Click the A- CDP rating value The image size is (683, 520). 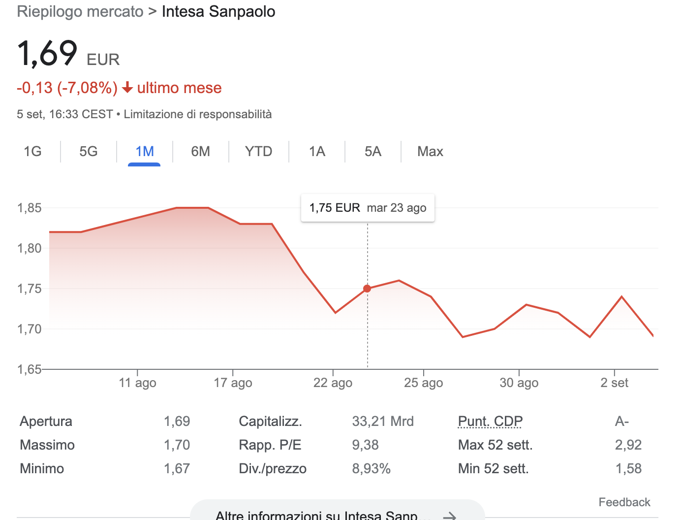(x=622, y=422)
